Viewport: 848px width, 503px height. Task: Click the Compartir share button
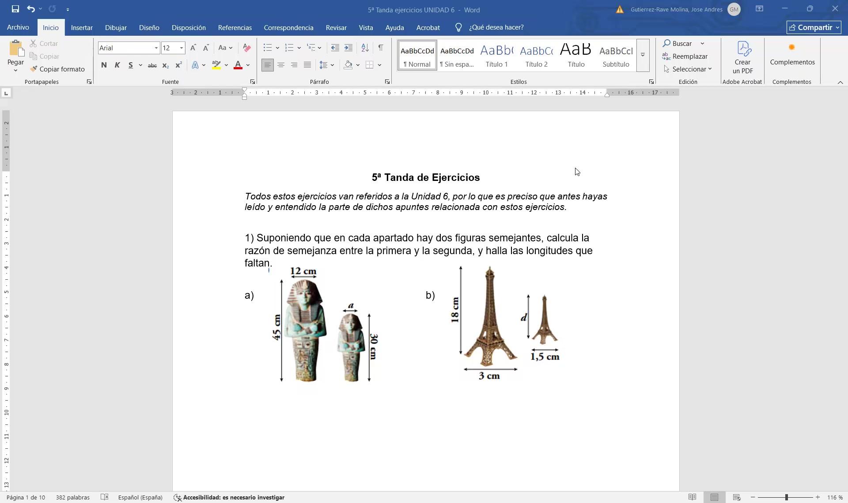814,27
